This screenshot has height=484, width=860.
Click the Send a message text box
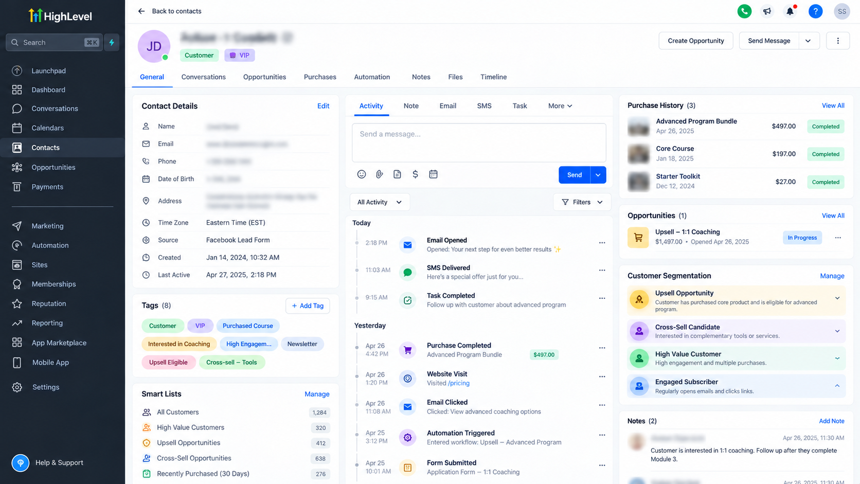pos(479,142)
